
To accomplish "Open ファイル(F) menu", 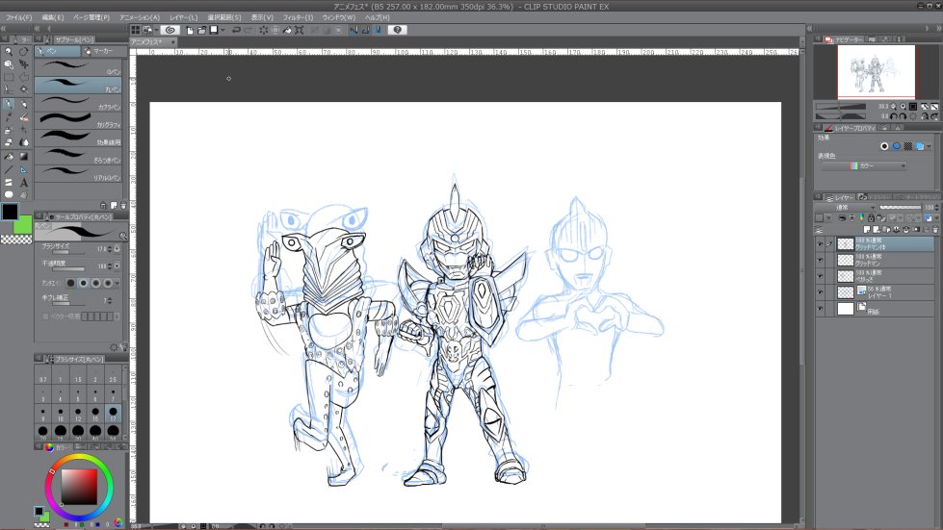I will pyautogui.click(x=18, y=17).
